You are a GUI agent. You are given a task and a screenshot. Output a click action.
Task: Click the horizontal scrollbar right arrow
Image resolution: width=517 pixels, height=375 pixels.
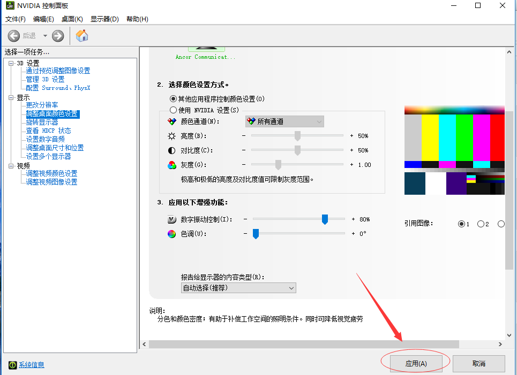coord(500,344)
